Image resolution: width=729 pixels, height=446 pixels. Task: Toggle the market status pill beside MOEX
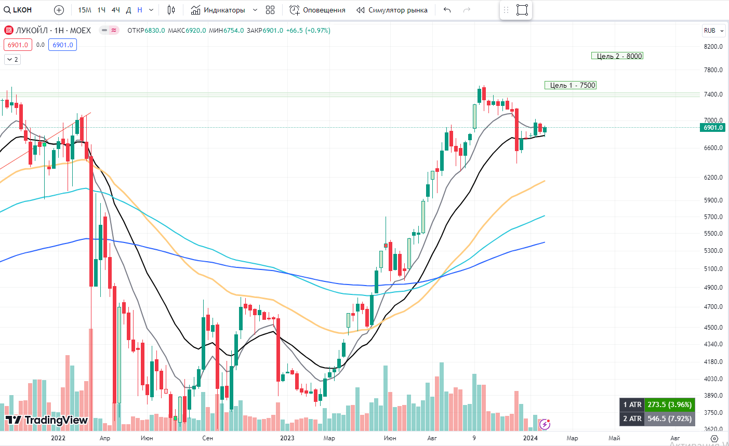point(110,31)
